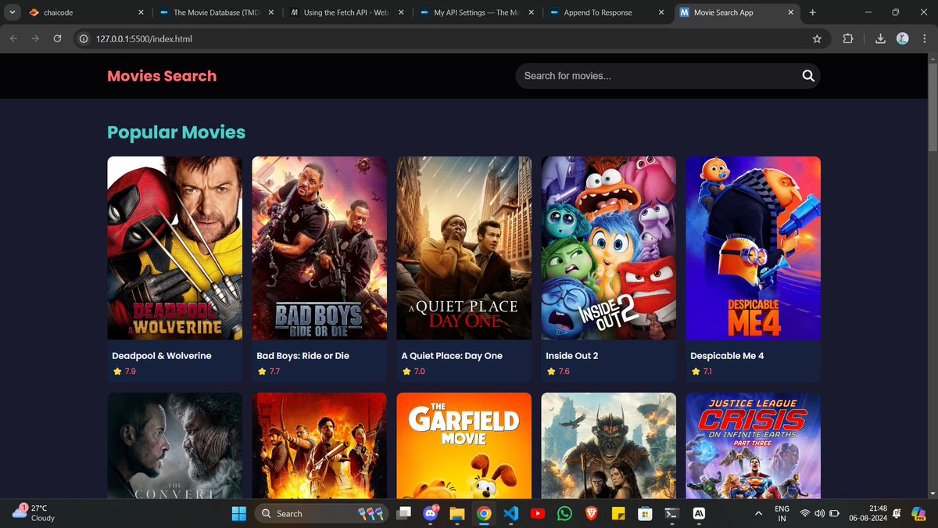Open the browser downloads icon
Viewport: 938px width, 528px height.
click(x=880, y=38)
